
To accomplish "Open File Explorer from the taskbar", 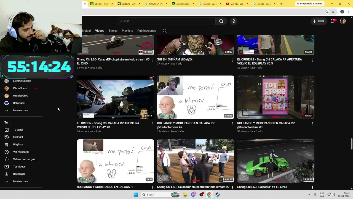I will (x=185, y=195).
